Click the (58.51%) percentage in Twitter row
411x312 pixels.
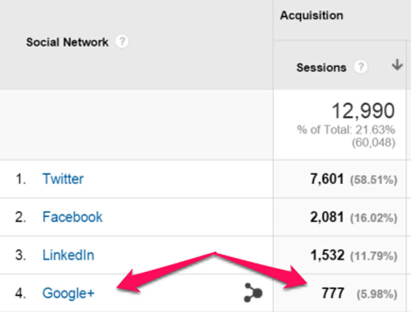(373, 181)
